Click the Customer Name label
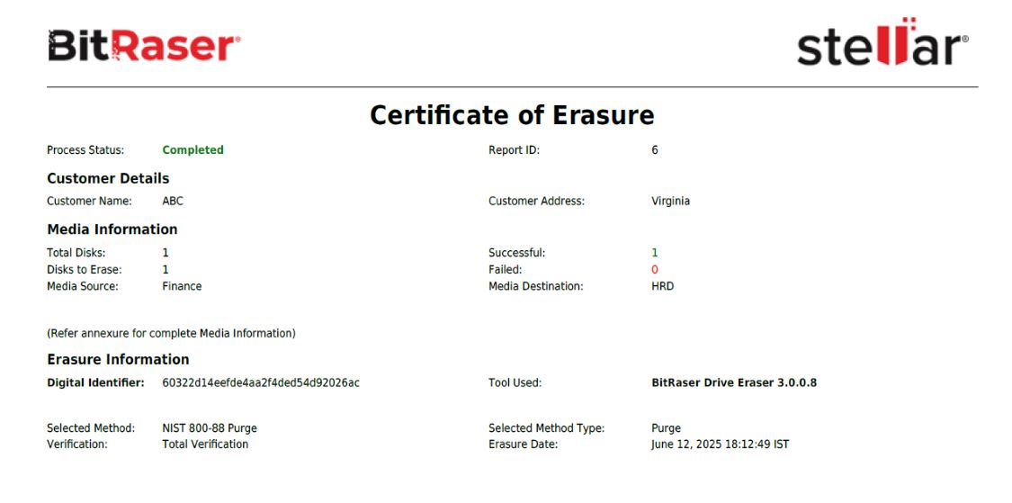This screenshot has height=503, width=1012. (89, 201)
